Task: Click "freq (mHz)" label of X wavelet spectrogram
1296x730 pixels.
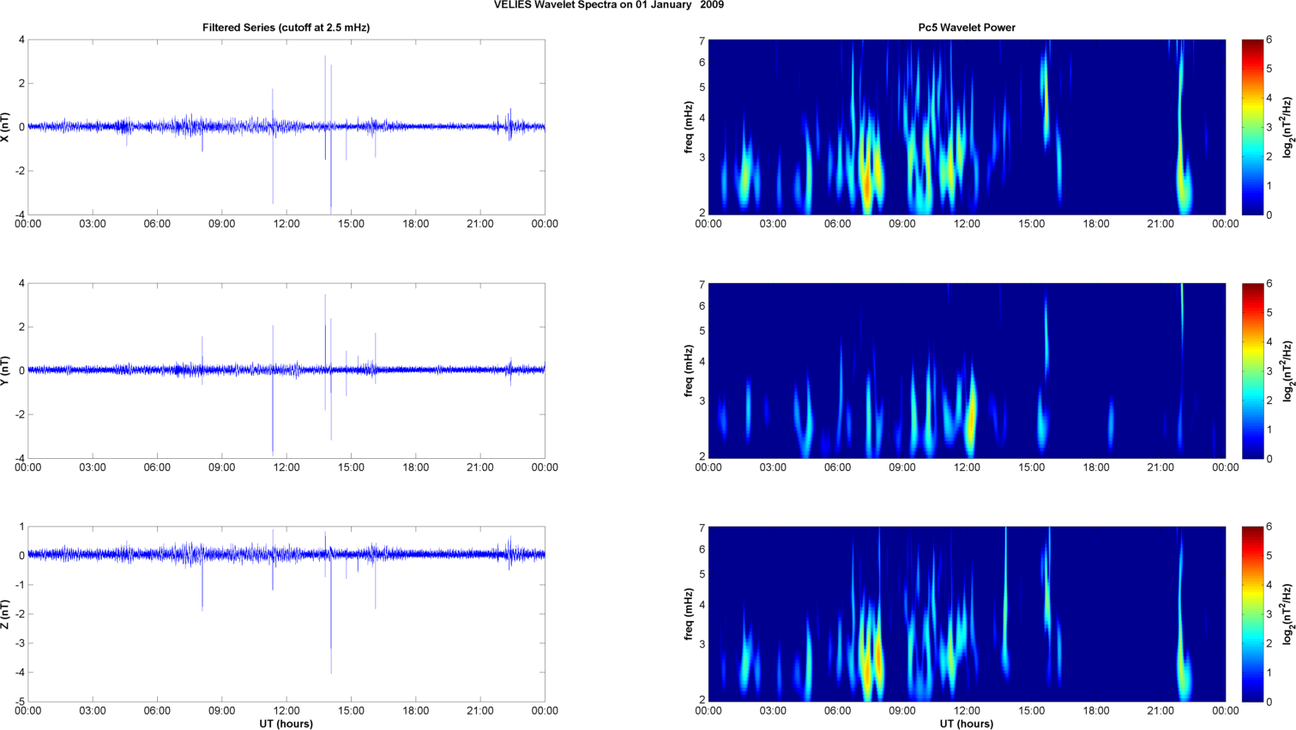Action: (x=689, y=127)
